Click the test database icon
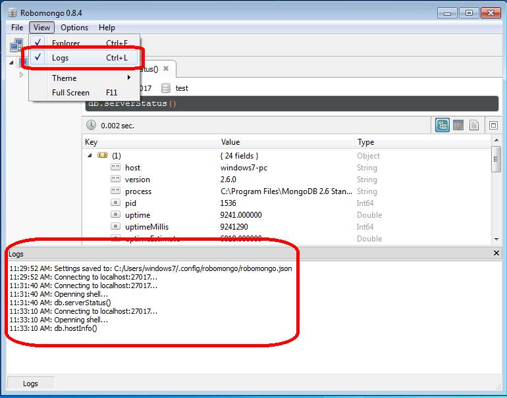507x398 pixels. (x=166, y=88)
